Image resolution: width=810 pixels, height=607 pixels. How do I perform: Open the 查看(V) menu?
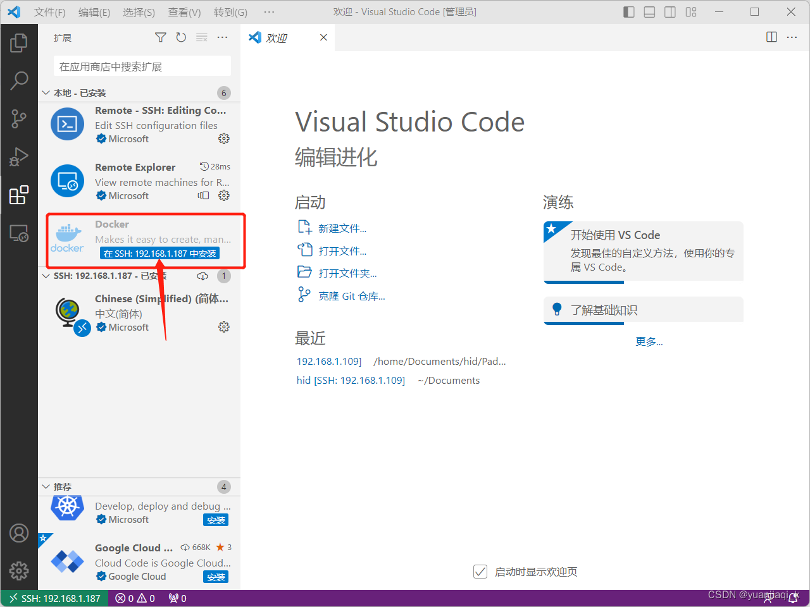click(x=184, y=12)
